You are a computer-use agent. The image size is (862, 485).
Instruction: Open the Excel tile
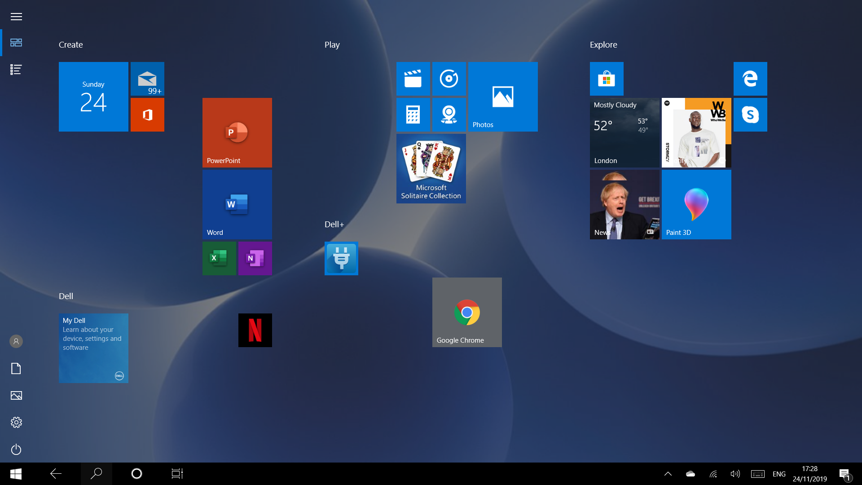click(x=219, y=258)
